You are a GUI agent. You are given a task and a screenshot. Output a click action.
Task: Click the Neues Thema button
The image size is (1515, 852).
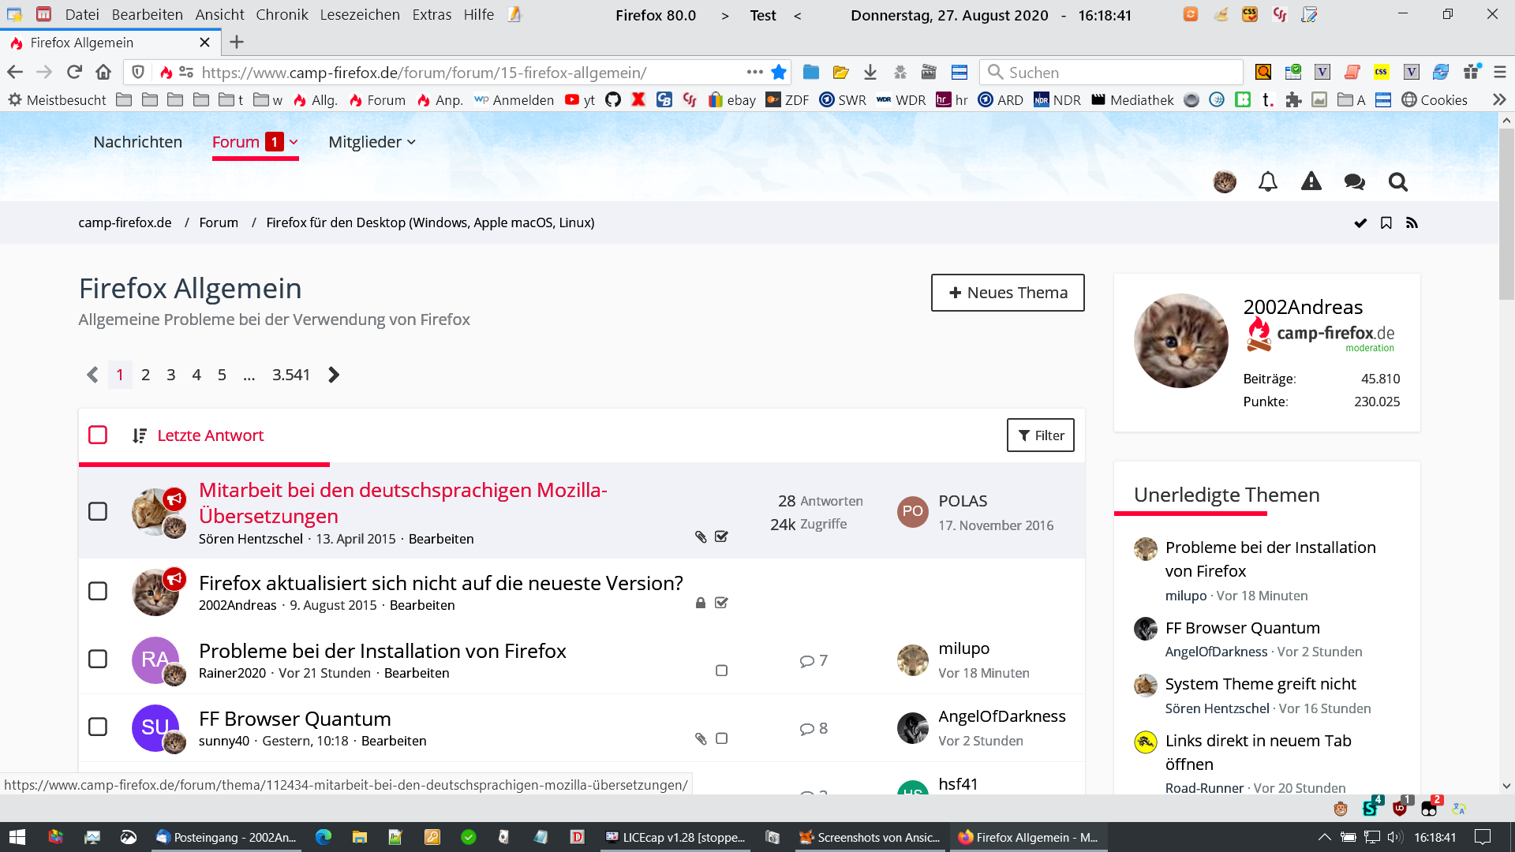(1008, 293)
